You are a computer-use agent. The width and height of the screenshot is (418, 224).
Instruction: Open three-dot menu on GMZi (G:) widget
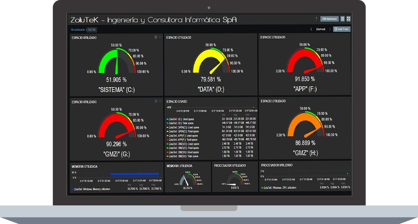click(160, 101)
